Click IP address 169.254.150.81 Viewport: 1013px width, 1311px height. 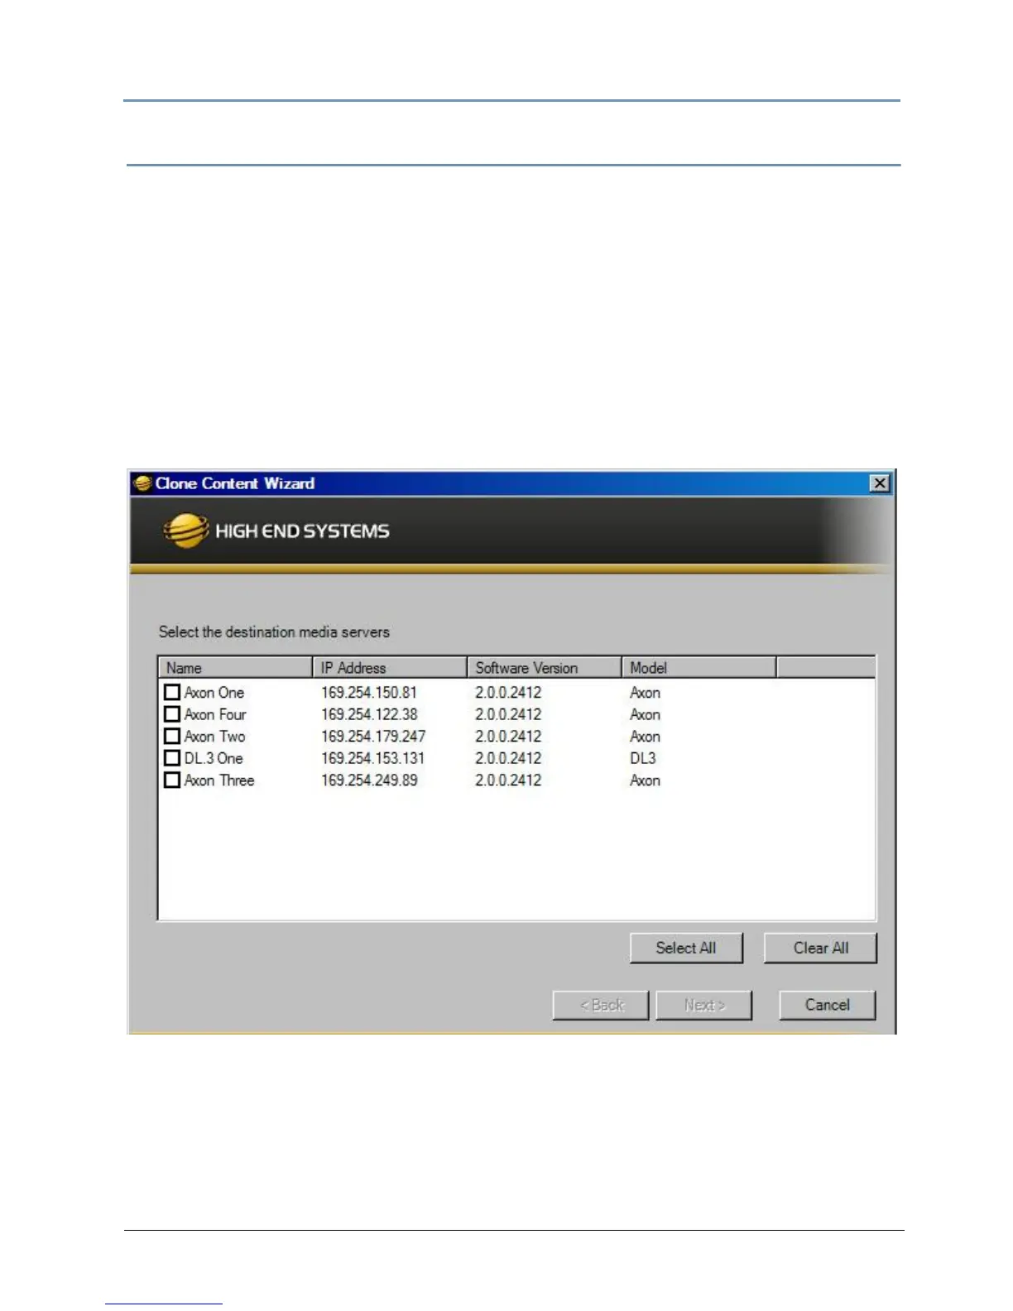click(369, 693)
